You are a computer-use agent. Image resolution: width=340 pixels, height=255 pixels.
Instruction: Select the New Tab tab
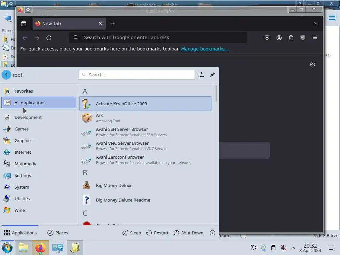(x=69, y=24)
